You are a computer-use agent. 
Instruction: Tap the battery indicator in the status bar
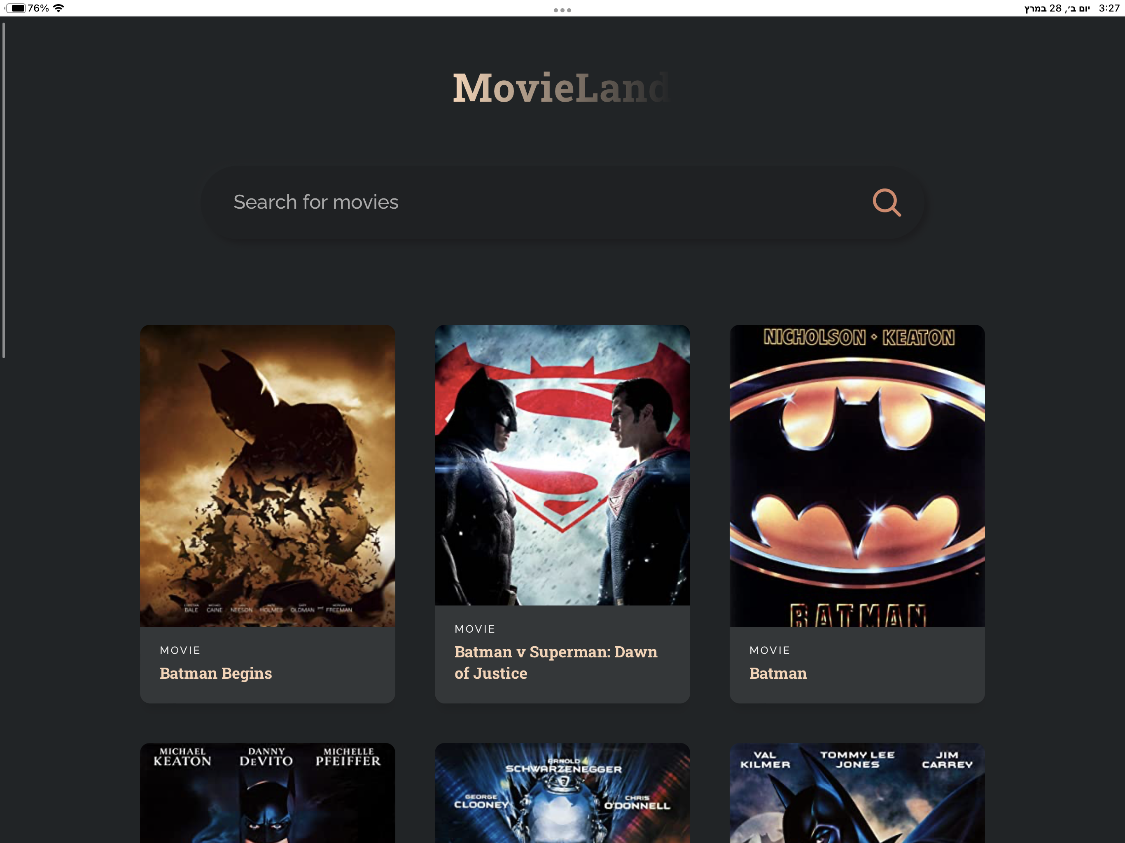pos(16,8)
